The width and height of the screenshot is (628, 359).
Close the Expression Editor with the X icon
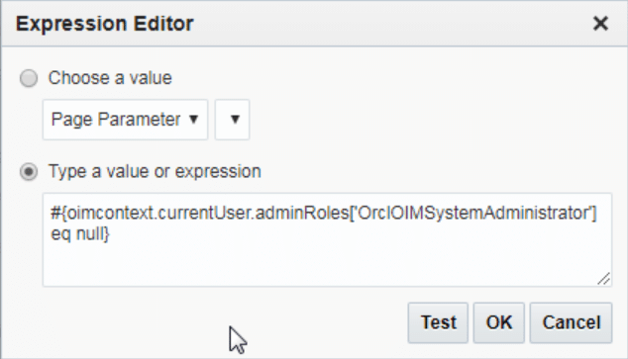(x=600, y=23)
